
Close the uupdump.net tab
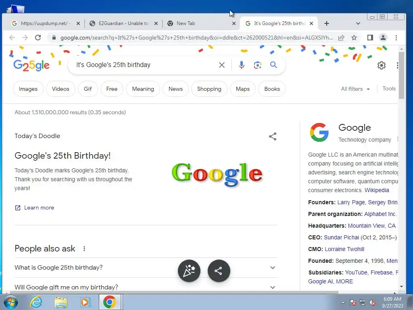tap(78, 23)
